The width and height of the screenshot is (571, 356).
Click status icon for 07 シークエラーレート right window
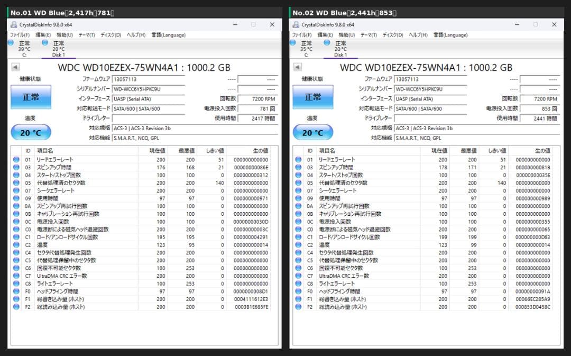(299, 190)
